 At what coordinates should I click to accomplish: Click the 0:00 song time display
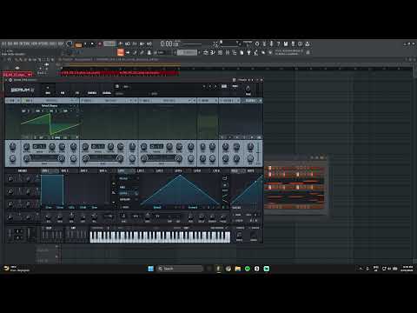coord(169,43)
